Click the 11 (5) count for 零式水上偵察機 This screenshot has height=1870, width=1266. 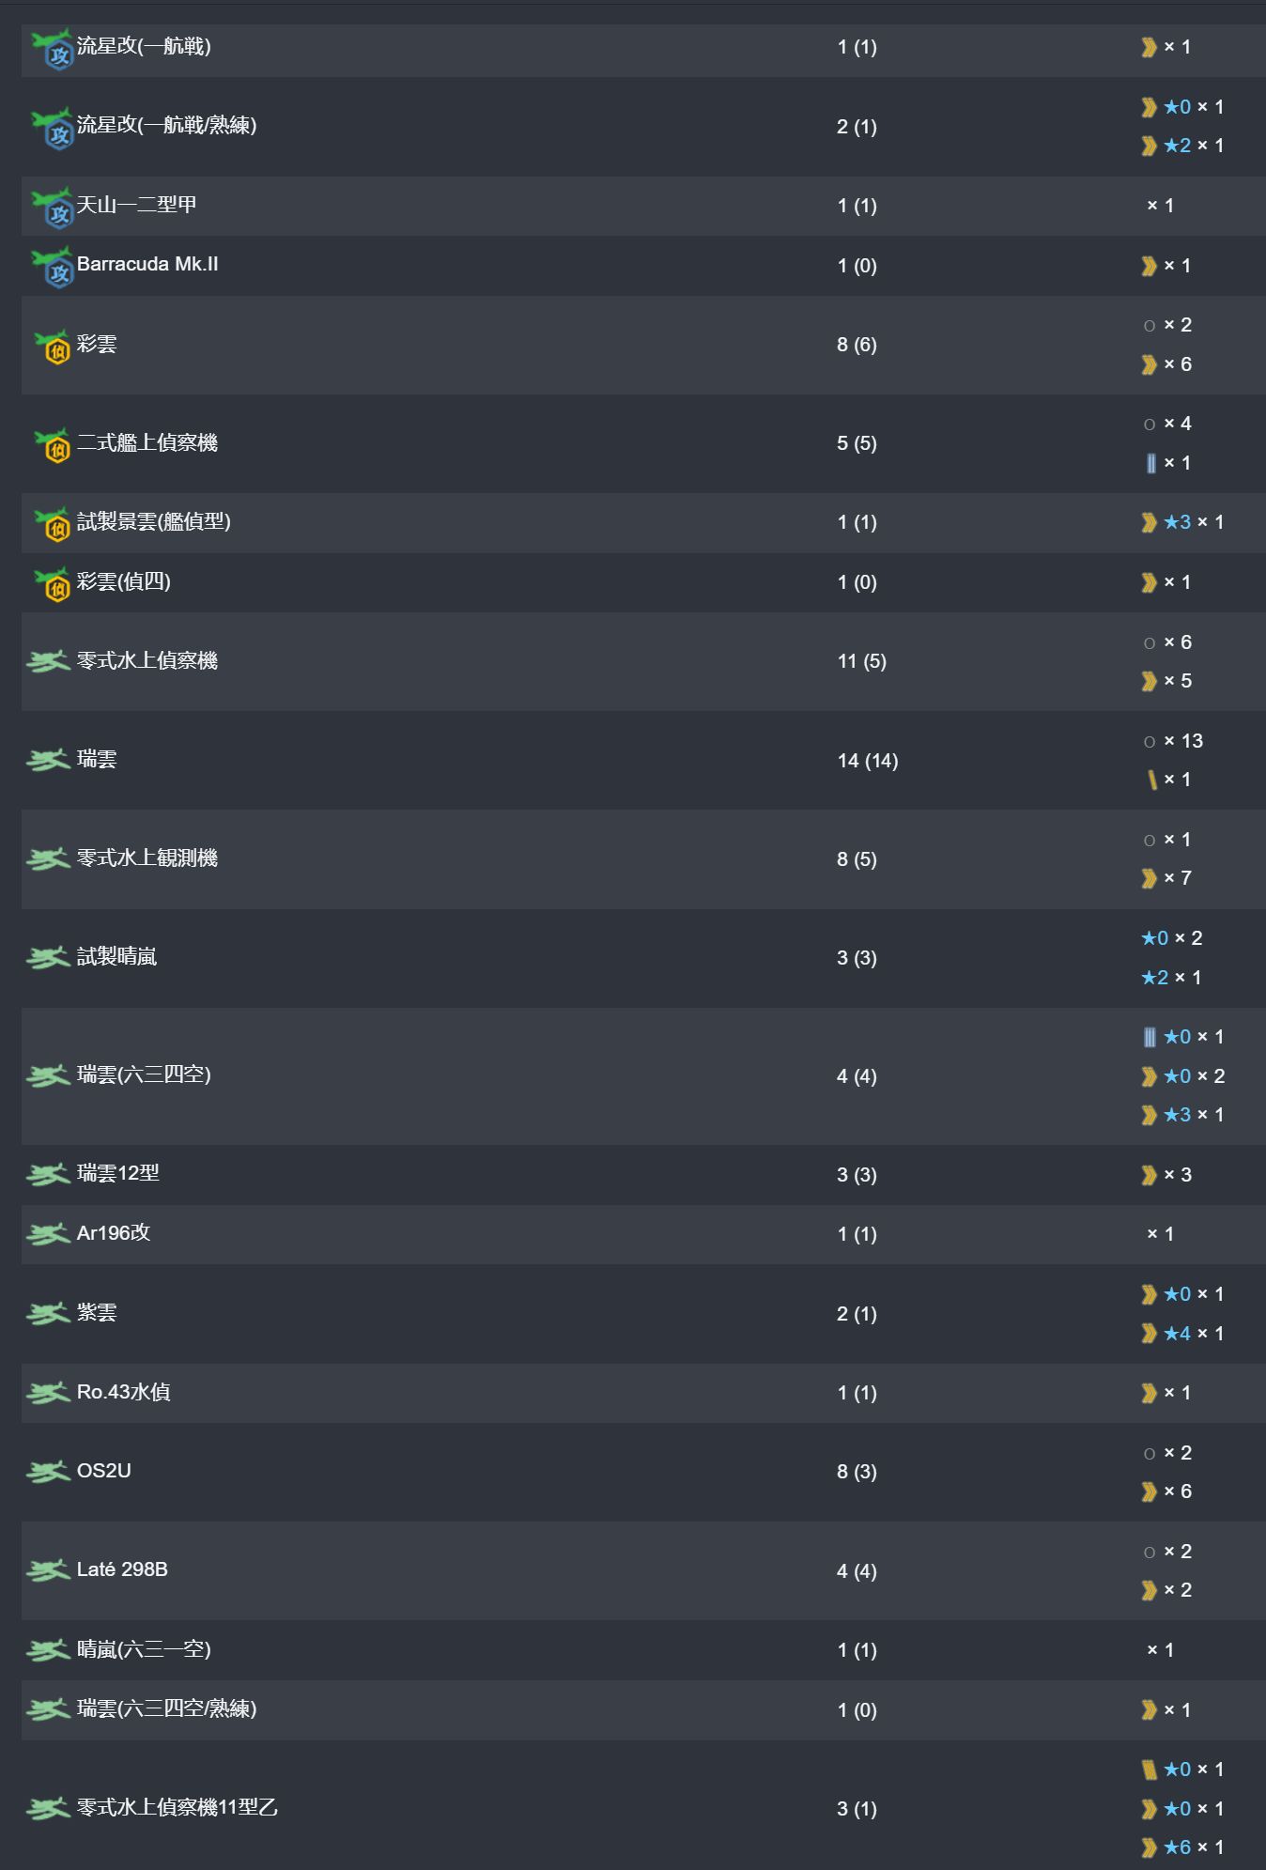[x=862, y=661]
